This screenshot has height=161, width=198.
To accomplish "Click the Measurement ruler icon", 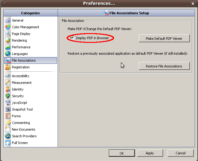I will 8,83.
